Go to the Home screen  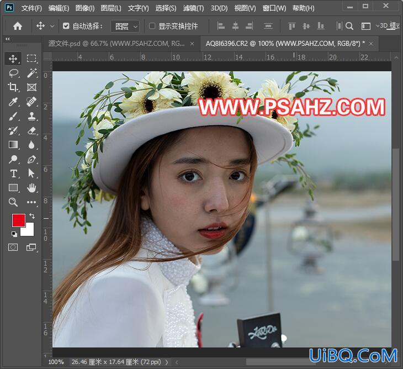coord(18,26)
